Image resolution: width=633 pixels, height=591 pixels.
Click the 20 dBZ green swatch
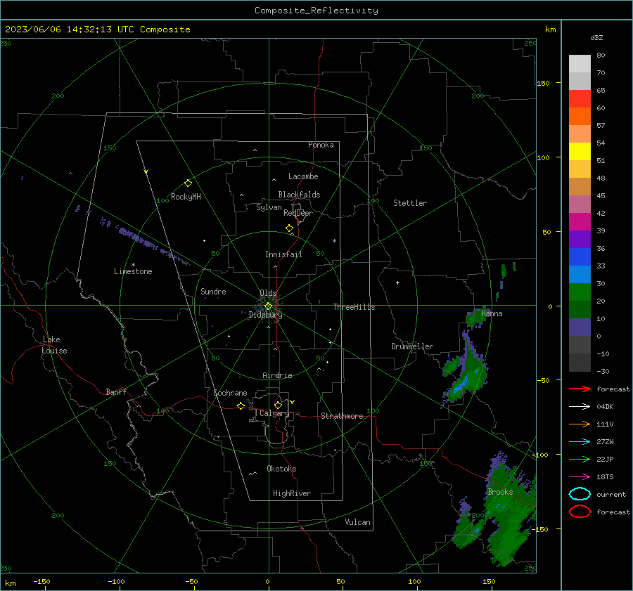(x=580, y=292)
